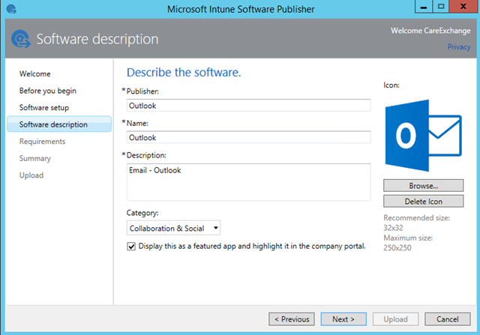
Task: Click the disabled Upload button at bottom
Action: coord(395,319)
